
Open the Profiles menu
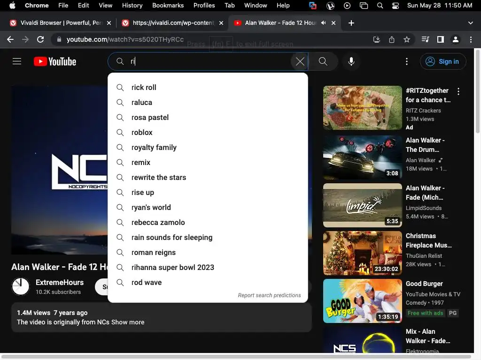point(204,6)
